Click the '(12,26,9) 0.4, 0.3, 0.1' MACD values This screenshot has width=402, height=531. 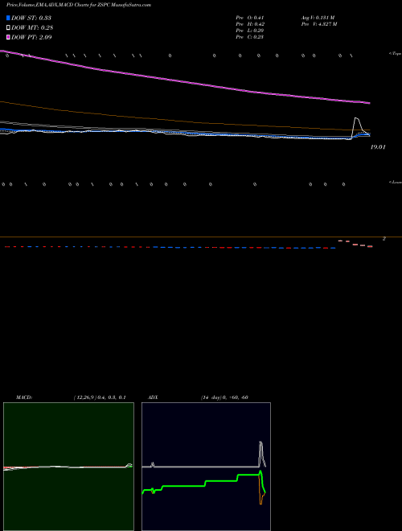[x=100, y=397]
